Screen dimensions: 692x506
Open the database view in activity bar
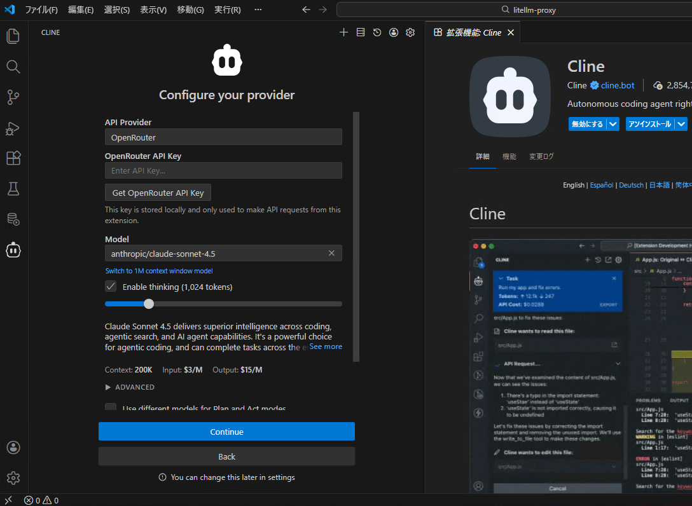13,219
